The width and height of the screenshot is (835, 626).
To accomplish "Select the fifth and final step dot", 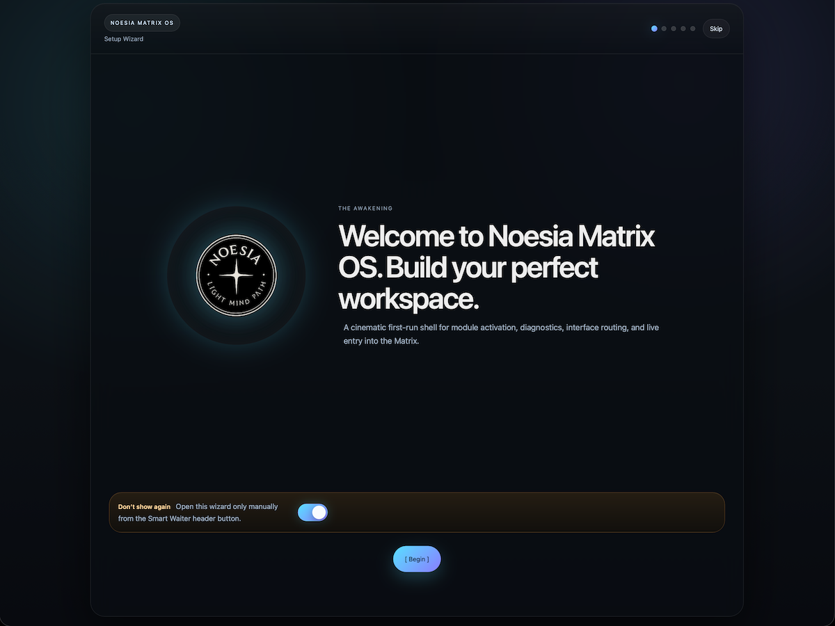I will (x=692, y=29).
